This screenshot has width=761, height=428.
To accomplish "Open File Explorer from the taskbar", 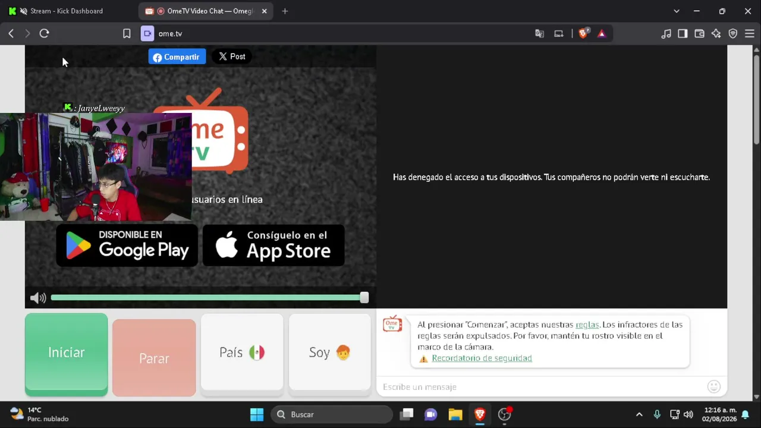I will pos(455,414).
